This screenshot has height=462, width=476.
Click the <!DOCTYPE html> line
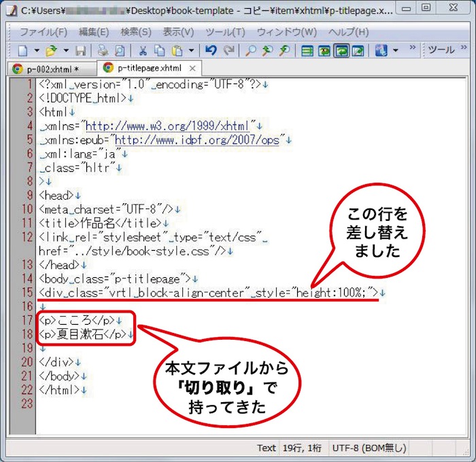point(82,98)
